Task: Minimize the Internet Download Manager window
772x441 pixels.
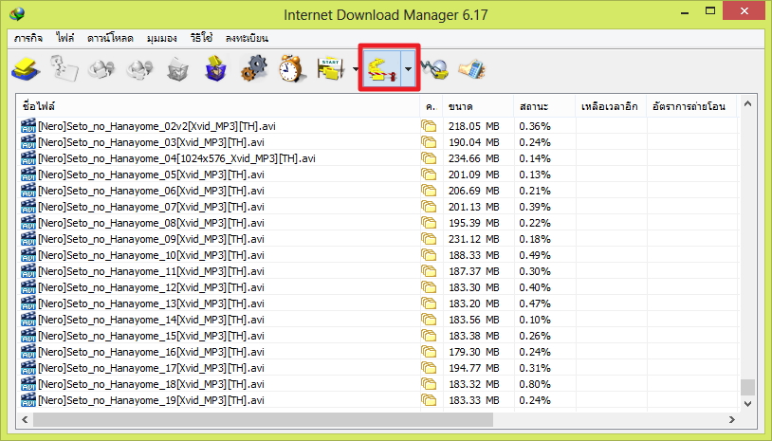Action: point(686,11)
